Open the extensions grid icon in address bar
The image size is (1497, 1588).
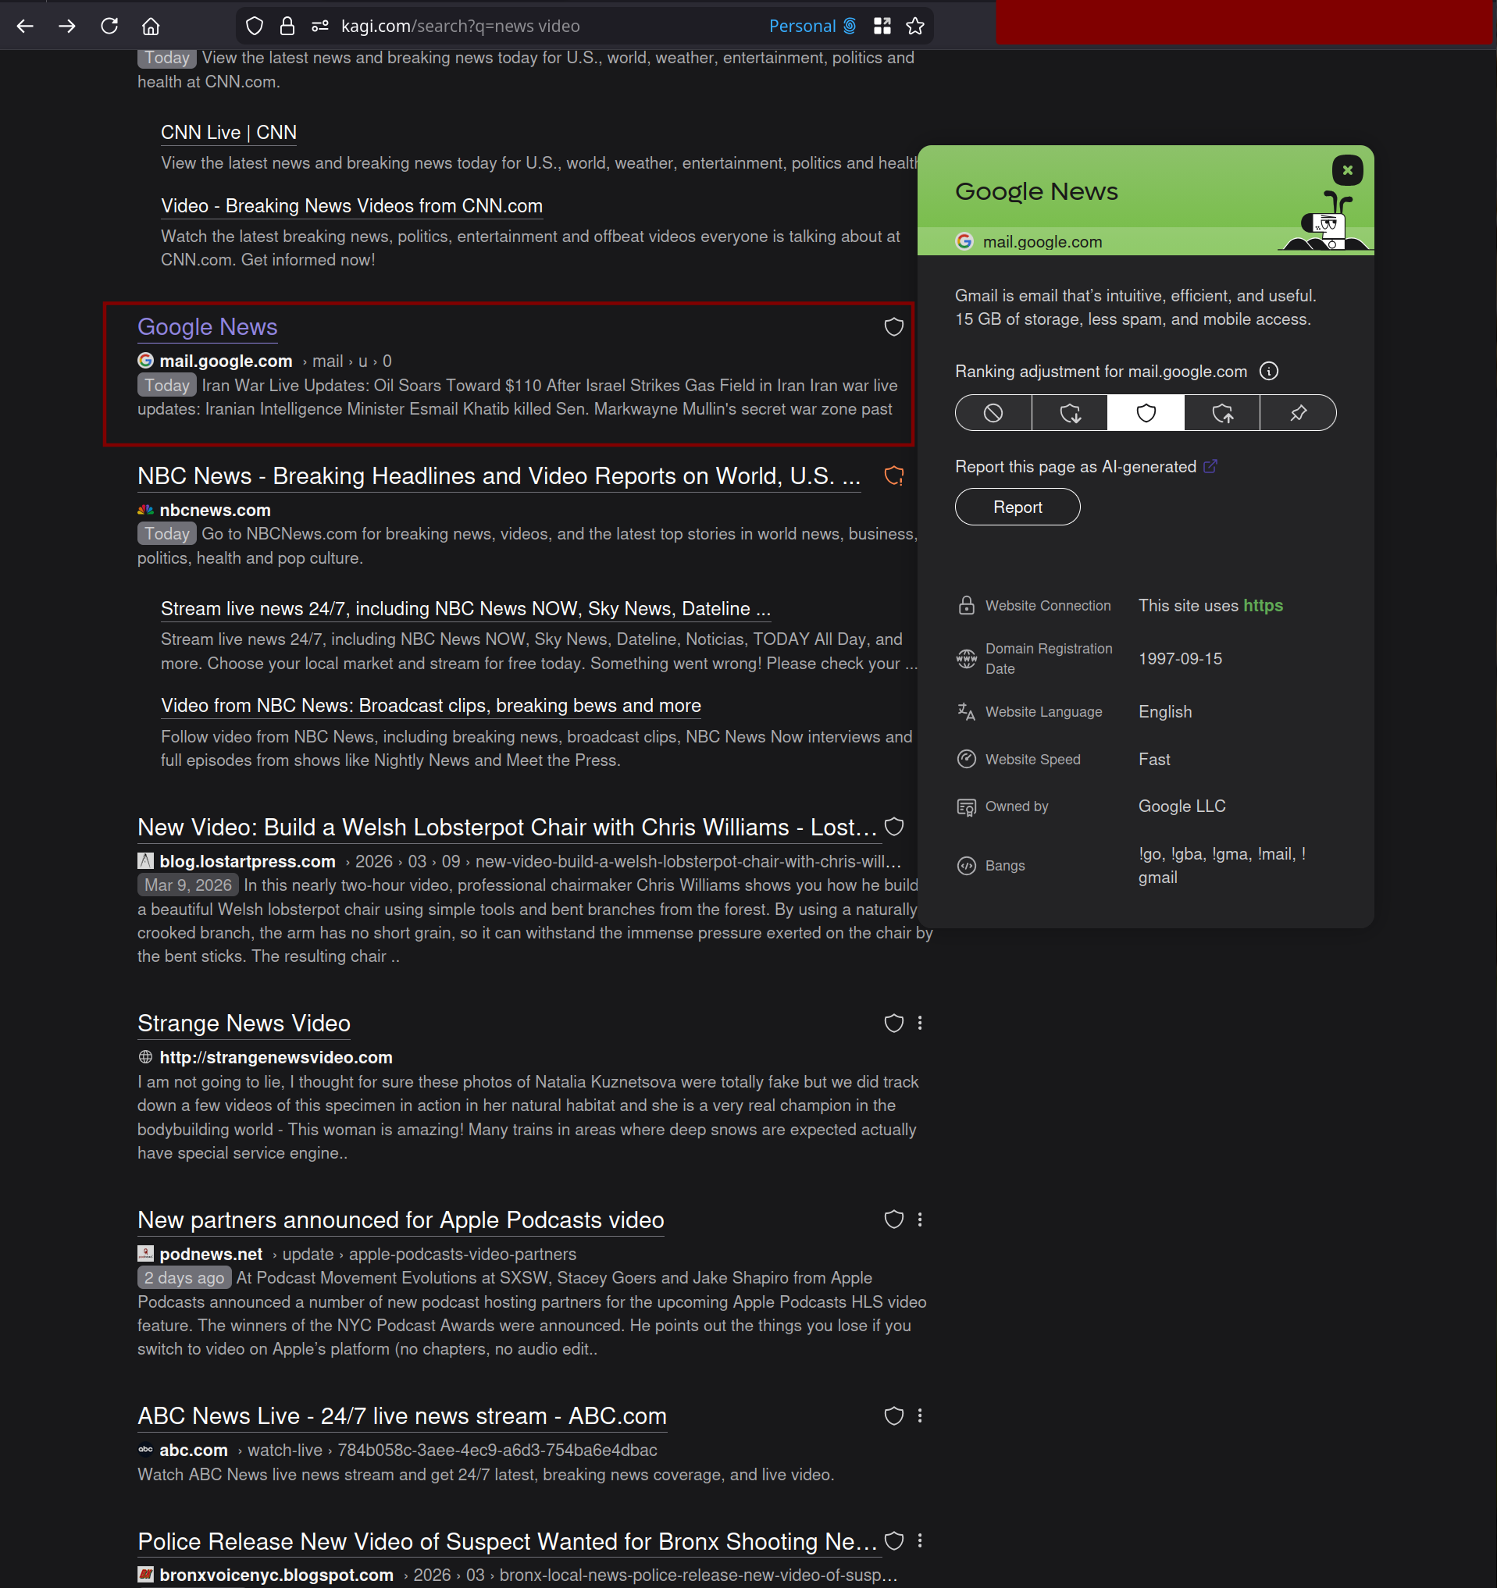tap(882, 27)
